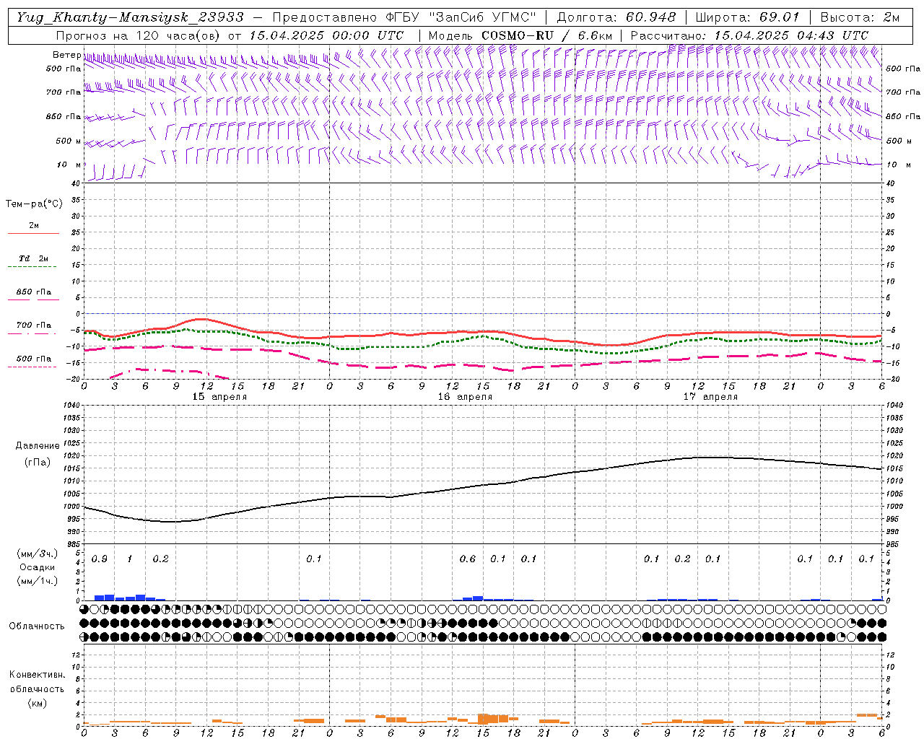Select the 'Модель COSMO-RU / 6.6км' model text
The image size is (924, 739).
click(x=520, y=35)
